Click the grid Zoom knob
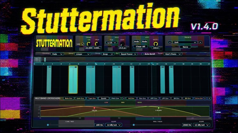This screenshot has height=133, width=238. pos(122,44)
